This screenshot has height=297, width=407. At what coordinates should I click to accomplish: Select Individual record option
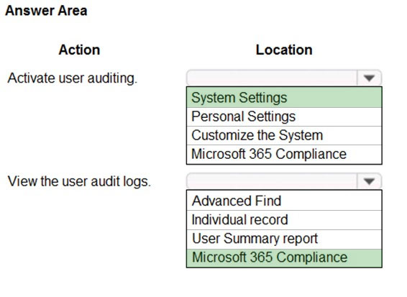284,219
